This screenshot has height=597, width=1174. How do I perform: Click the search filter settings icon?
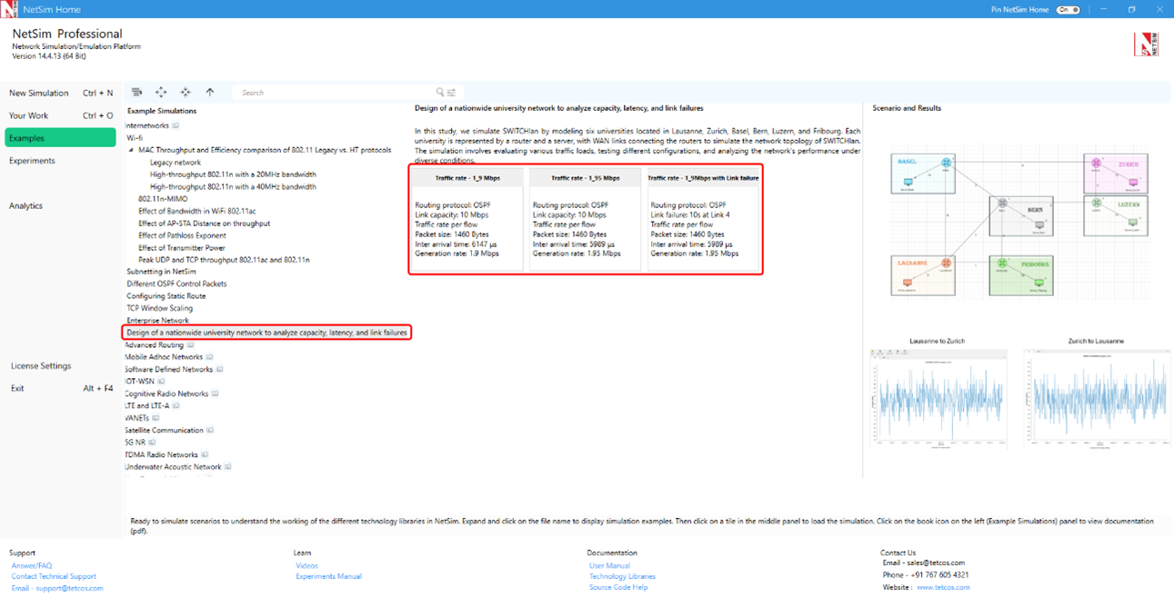coord(451,93)
